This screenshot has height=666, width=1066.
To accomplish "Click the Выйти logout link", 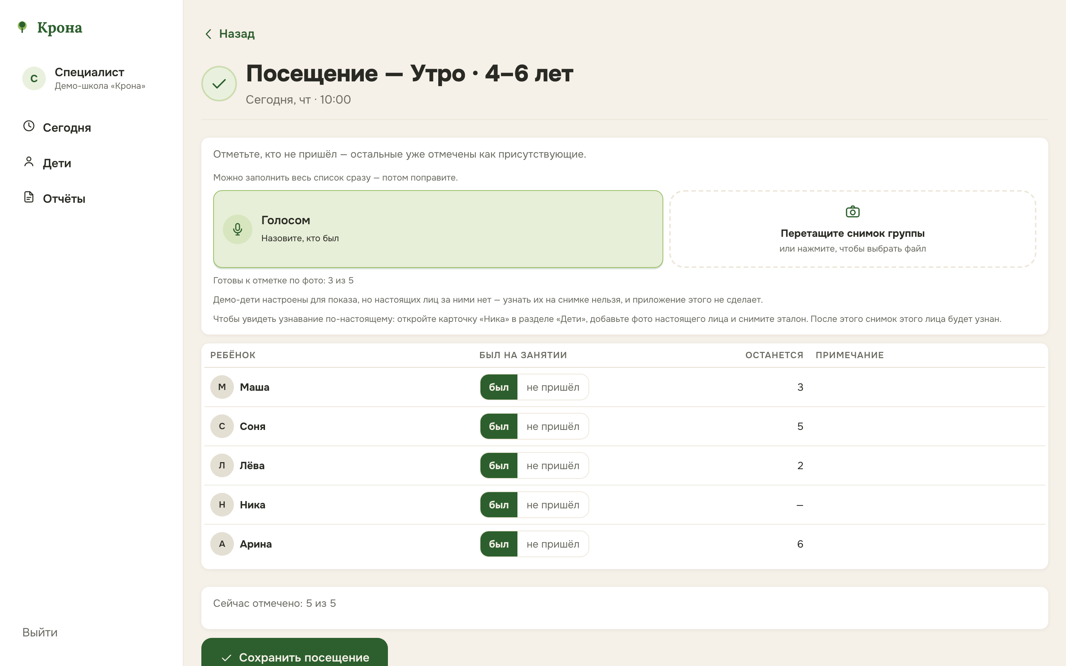I will (40, 633).
